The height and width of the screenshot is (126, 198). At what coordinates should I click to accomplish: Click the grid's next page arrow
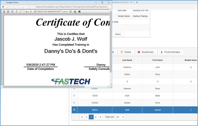click(96, 117)
